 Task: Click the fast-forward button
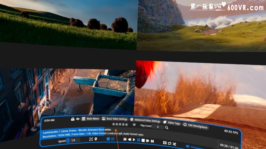click(148, 141)
